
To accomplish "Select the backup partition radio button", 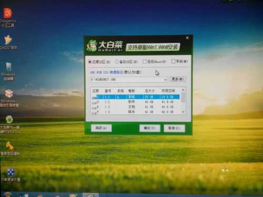I will click(117, 62).
